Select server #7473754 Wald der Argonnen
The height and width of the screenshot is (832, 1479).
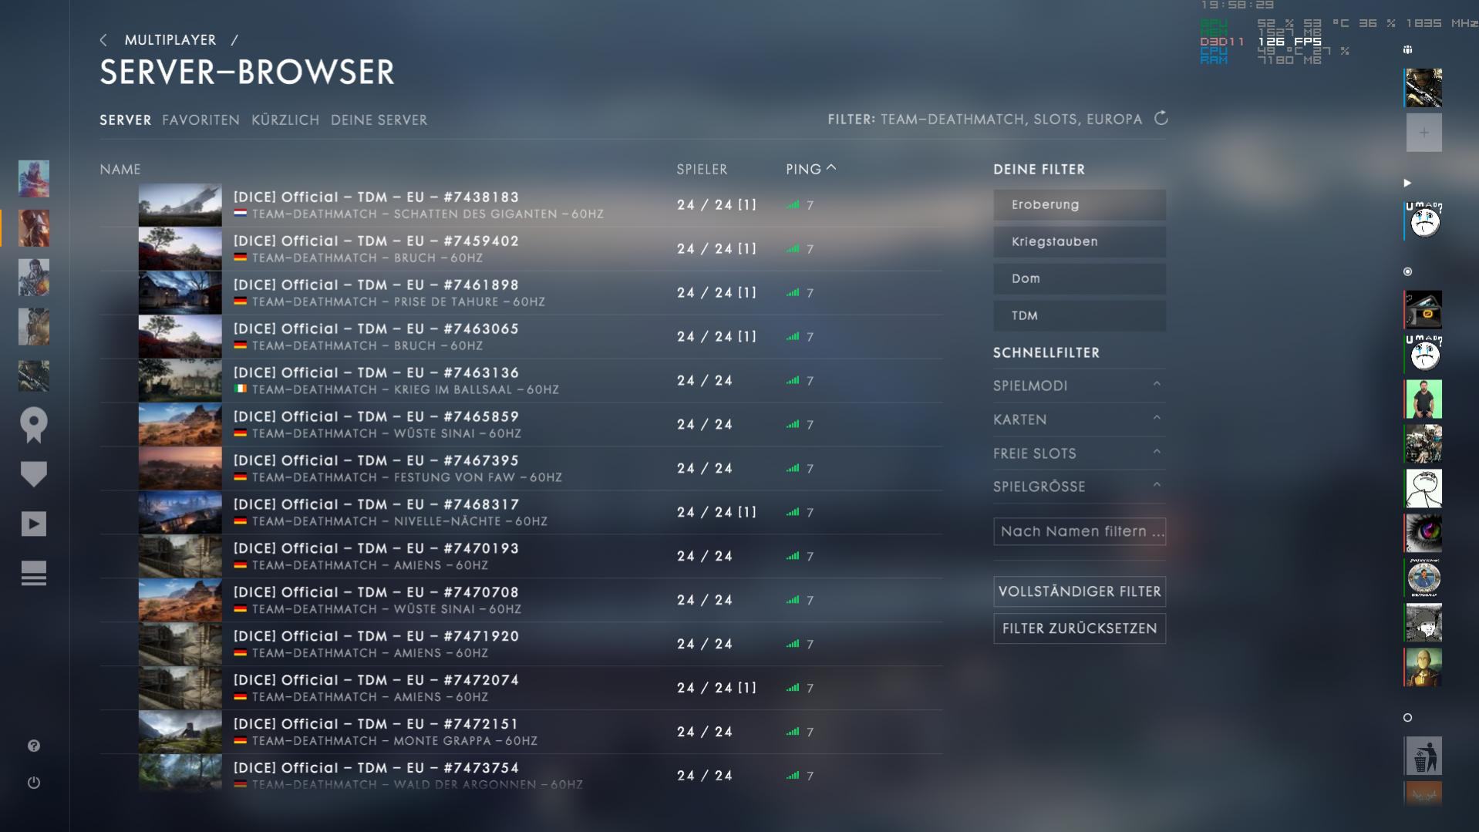click(521, 775)
